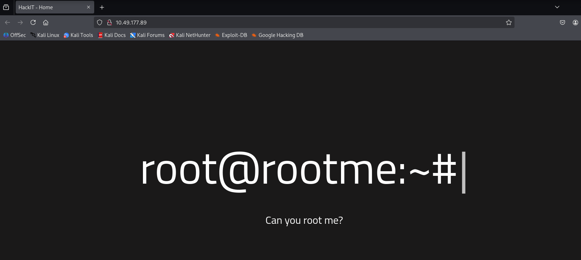
Task: Show site security padlock info
Action: [x=110, y=22]
